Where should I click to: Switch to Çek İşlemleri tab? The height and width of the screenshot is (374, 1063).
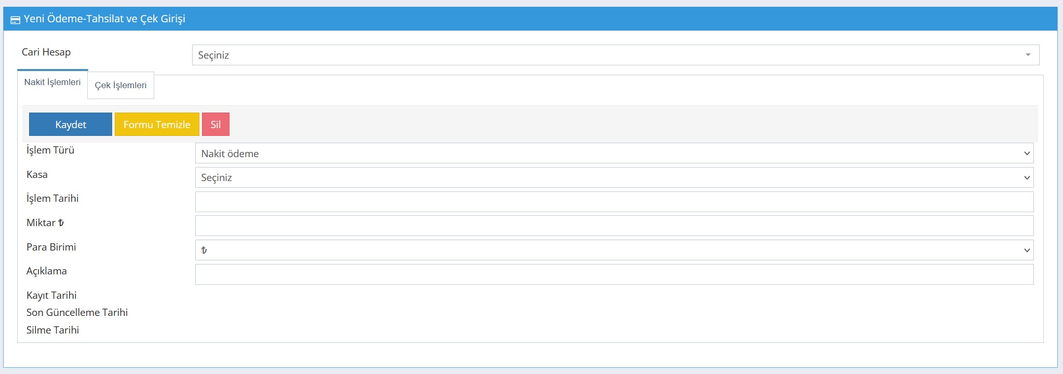pos(120,86)
